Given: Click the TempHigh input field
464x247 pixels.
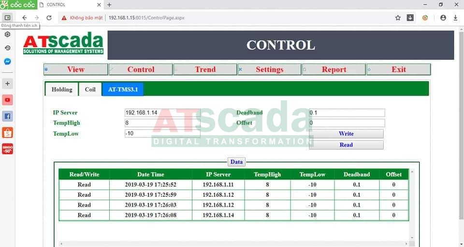Looking at the screenshot, I should (x=162, y=123).
